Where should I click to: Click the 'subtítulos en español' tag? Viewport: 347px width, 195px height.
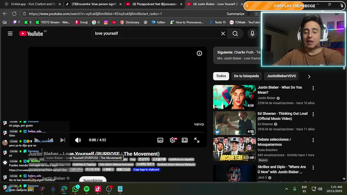[x=181, y=160]
